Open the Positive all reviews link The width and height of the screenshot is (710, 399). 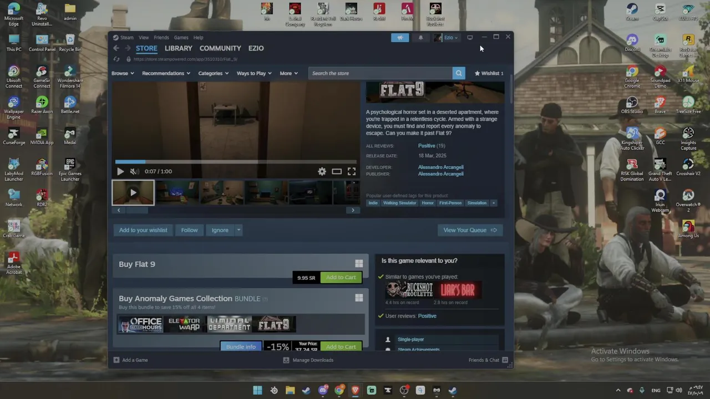pos(427,146)
